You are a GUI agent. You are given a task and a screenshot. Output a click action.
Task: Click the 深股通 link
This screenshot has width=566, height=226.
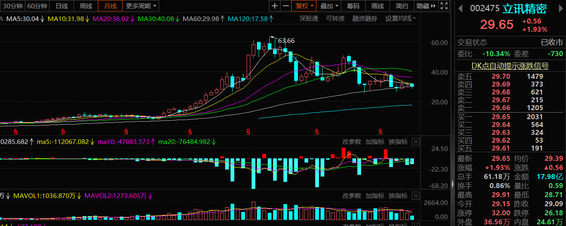[309, 19]
